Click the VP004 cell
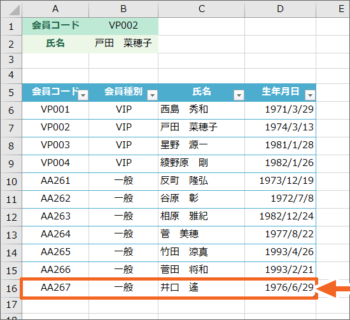The height and width of the screenshot is (320, 350). pyautogui.click(x=55, y=163)
